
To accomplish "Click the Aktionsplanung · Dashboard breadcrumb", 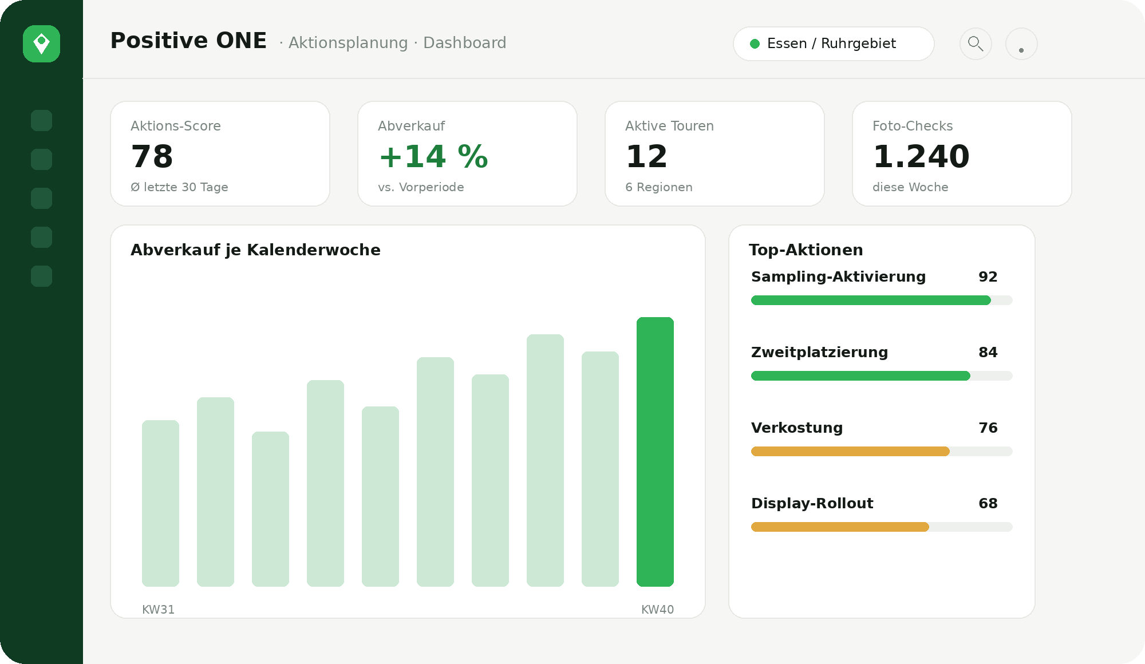I will click(x=397, y=43).
